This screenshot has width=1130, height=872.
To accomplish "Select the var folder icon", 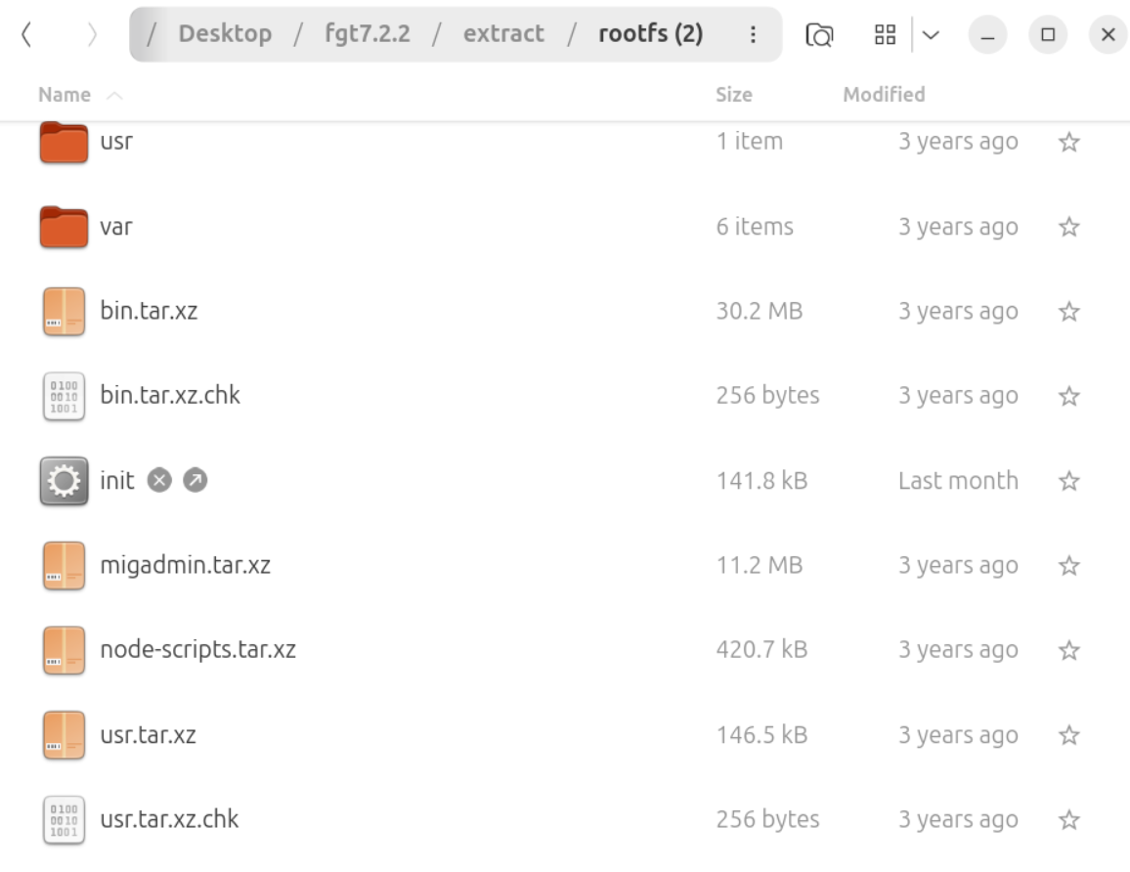I will 65,226.
